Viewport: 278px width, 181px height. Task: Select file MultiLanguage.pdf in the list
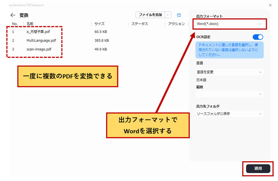[41, 40]
